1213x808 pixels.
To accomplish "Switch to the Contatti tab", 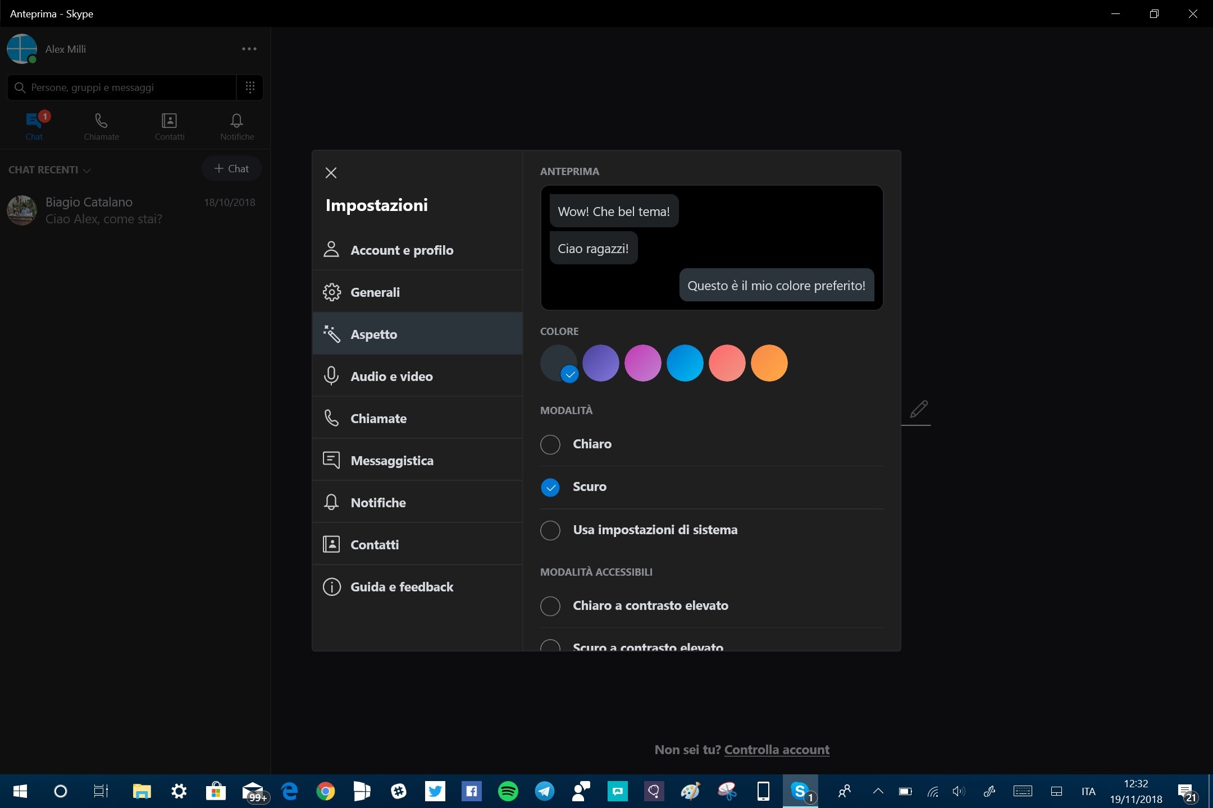I will tap(170, 126).
